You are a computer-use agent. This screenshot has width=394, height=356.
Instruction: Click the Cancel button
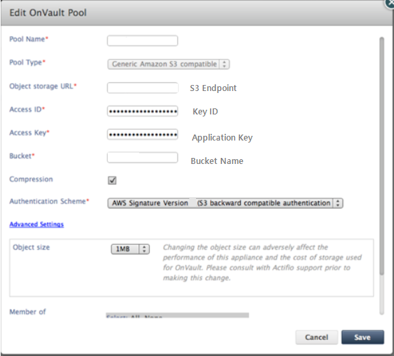pos(316,337)
